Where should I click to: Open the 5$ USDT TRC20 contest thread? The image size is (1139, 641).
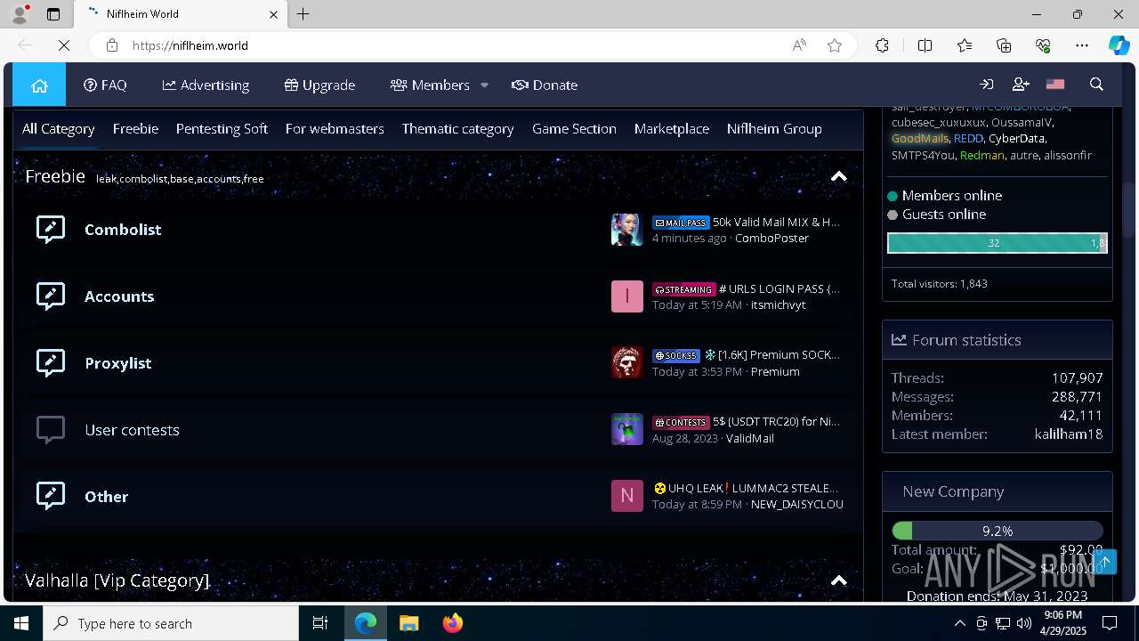[776, 421]
